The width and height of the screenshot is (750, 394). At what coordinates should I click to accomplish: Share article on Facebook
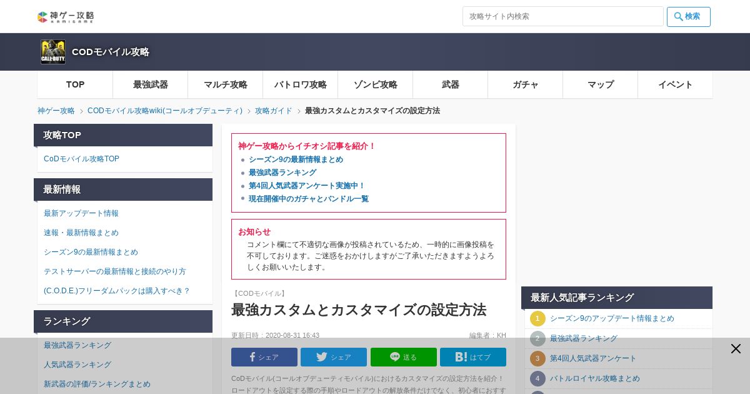[264, 357]
